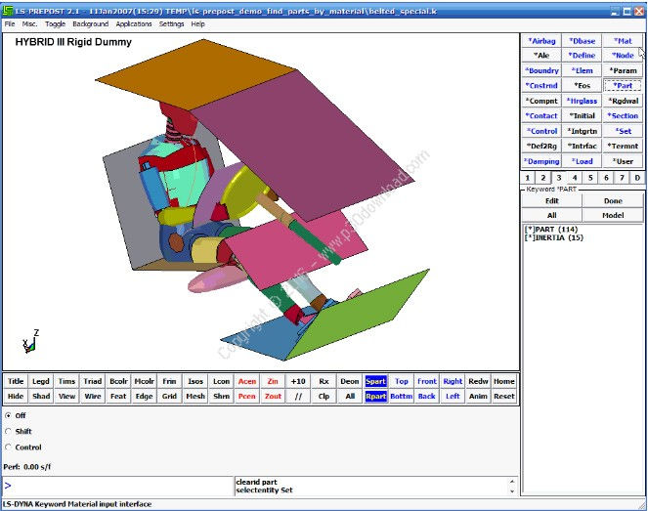Click the Rpart button
This screenshot has height=511, width=648.
click(x=375, y=396)
